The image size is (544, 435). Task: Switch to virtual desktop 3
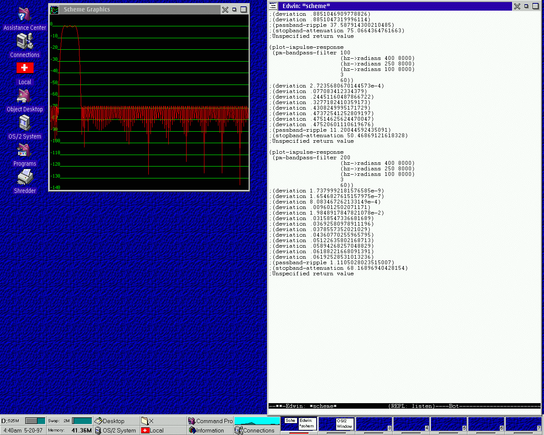(x=374, y=424)
